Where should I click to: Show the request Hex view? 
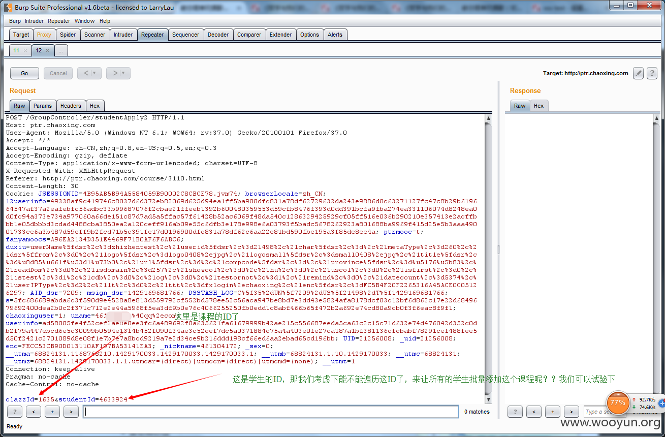click(94, 106)
